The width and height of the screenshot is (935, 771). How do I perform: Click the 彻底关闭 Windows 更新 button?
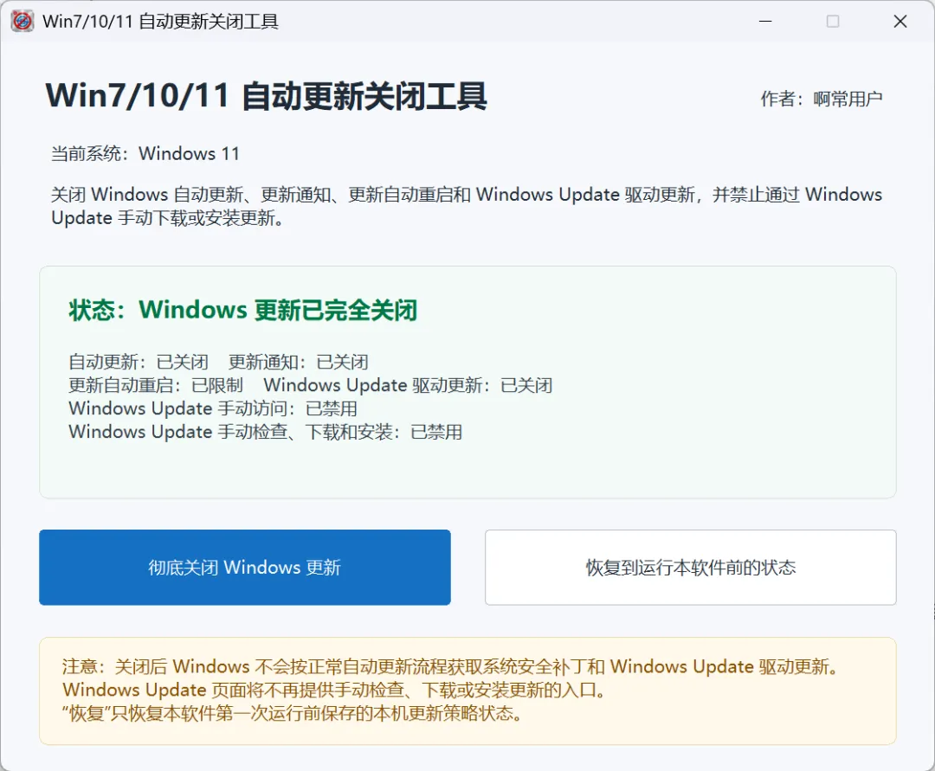244,568
